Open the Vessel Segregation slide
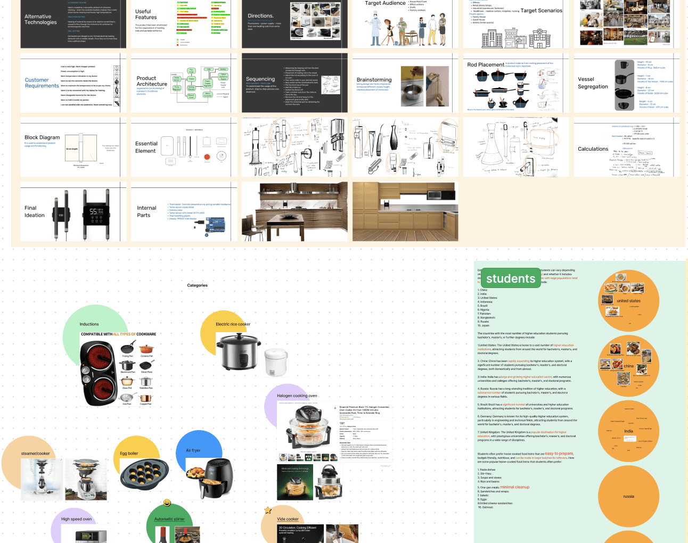The image size is (688, 543). [x=627, y=83]
